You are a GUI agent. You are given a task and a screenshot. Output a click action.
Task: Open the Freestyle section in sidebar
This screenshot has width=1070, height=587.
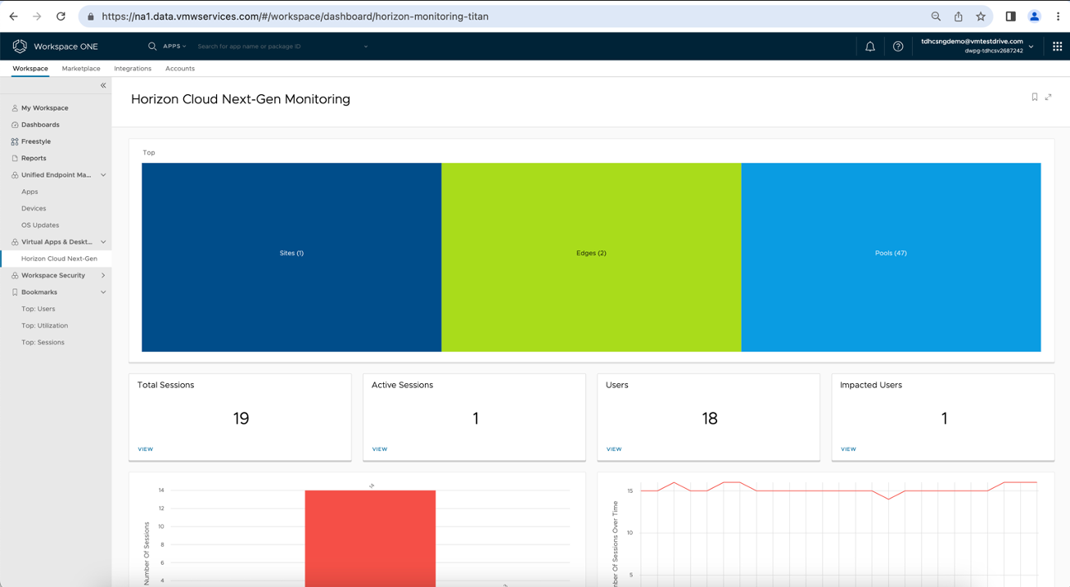37,141
